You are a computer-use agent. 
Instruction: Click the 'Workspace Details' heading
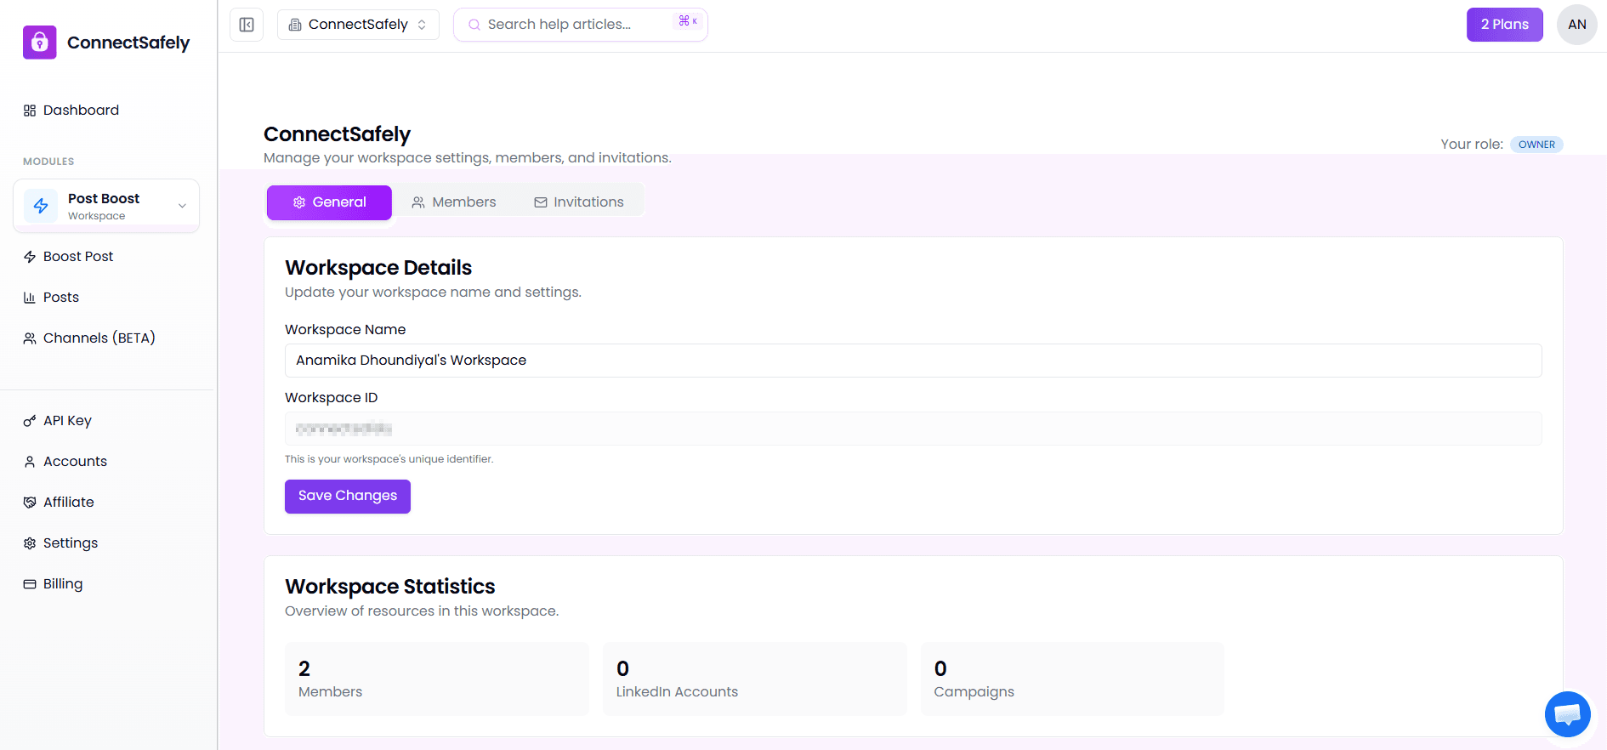[378, 268]
